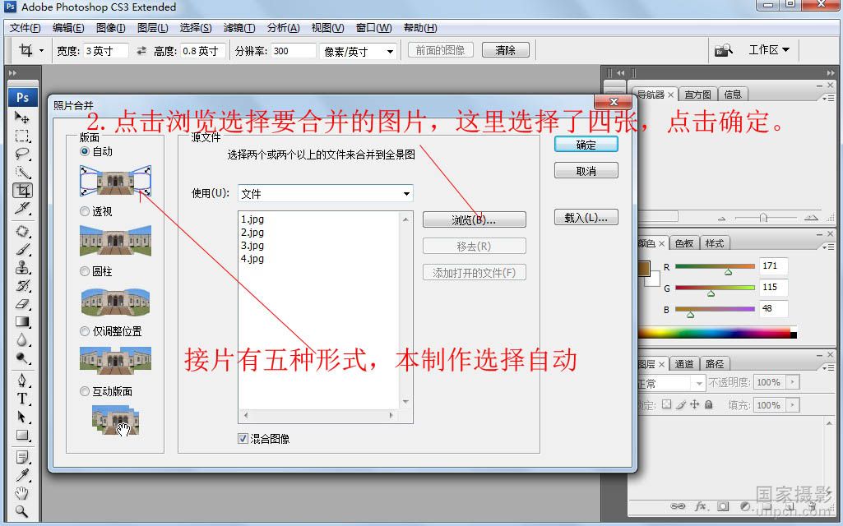Select 2.jpg in the source file list

252,232
